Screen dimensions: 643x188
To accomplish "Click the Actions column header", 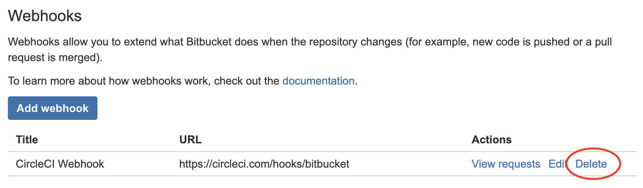I will (491, 140).
